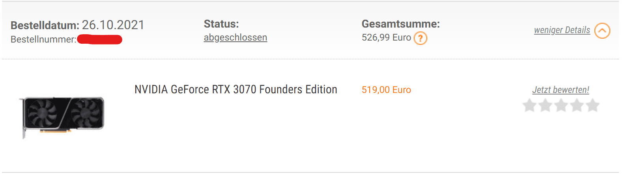
Task: Click the NVIDIA GeForce RTX 3070 Founders Edition title
Action: (236, 89)
